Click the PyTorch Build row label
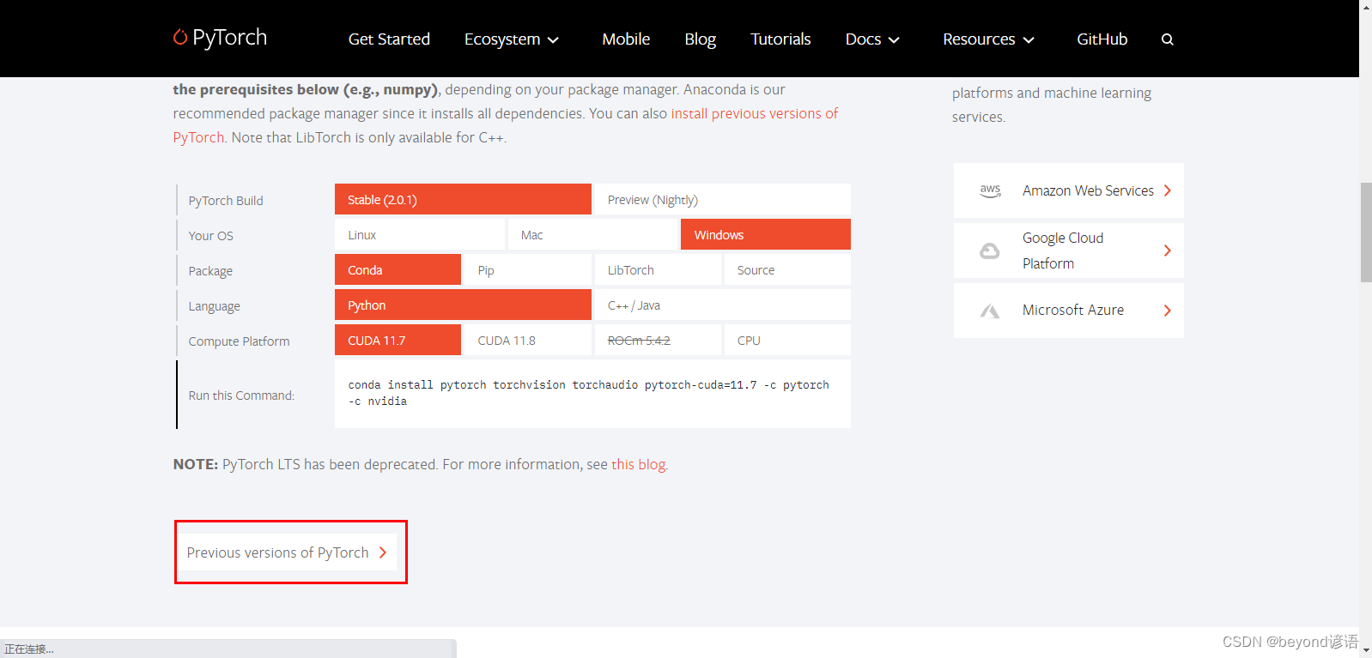Viewport: 1372px width, 658px height. click(226, 201)
